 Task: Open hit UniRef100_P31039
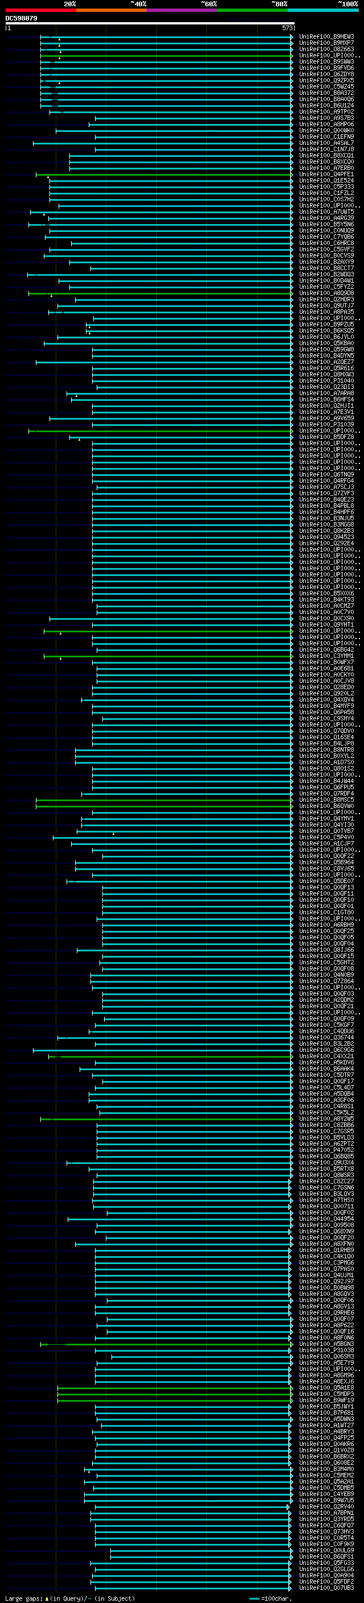pos(326,424)
